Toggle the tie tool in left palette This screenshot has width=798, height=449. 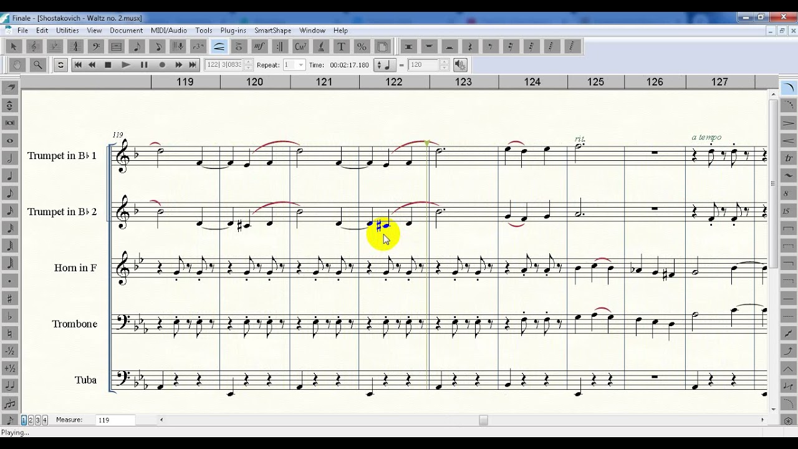pos(10,386)
